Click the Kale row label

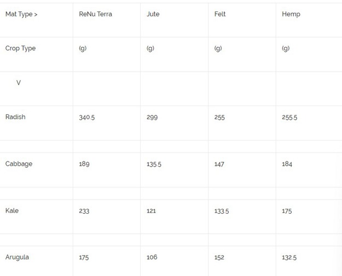point(12,210)
